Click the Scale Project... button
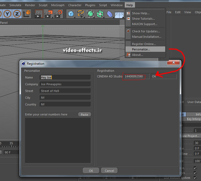The image size is (201, 181). point(191,136)
